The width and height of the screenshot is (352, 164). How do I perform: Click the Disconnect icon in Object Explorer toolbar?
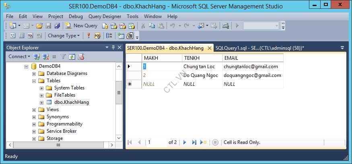tap(45, 57)
